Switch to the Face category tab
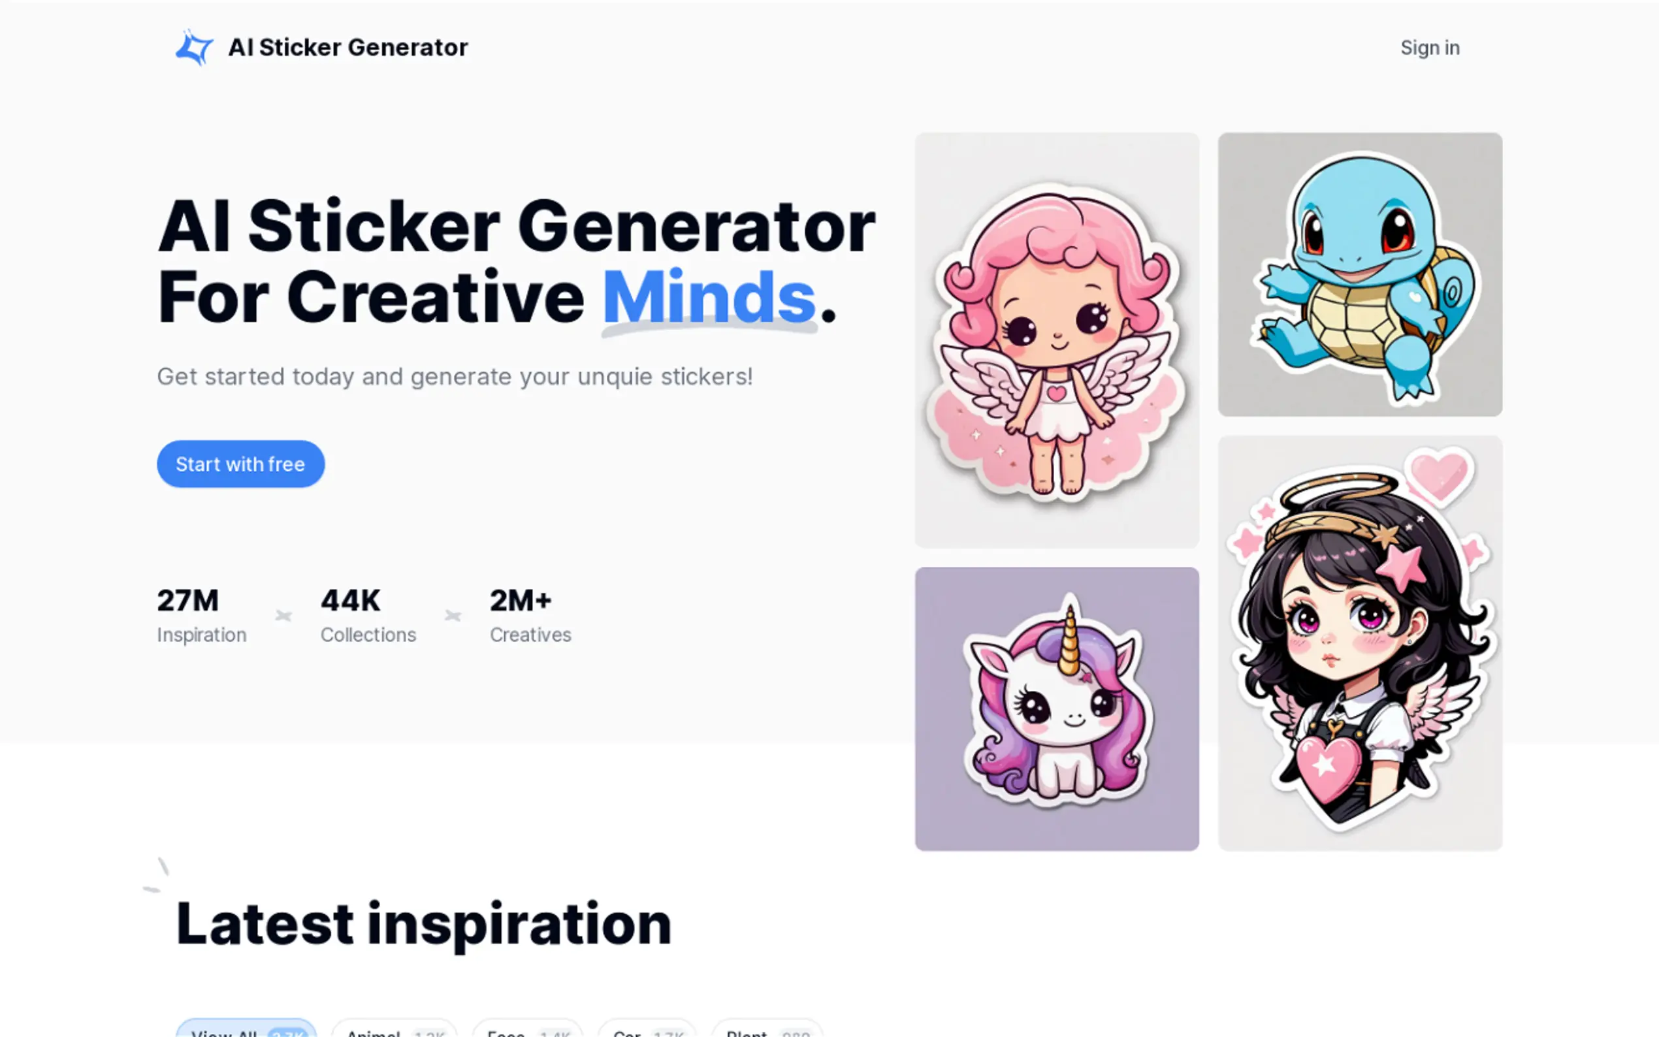Image resolution: width=1659 pixels, height=1037 pixels. coord(527,1029)
